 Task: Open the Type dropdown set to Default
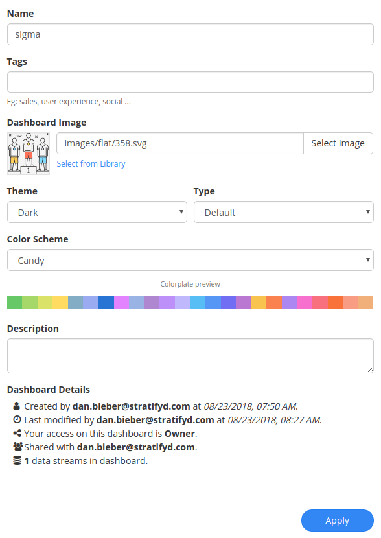pos(284,212)
